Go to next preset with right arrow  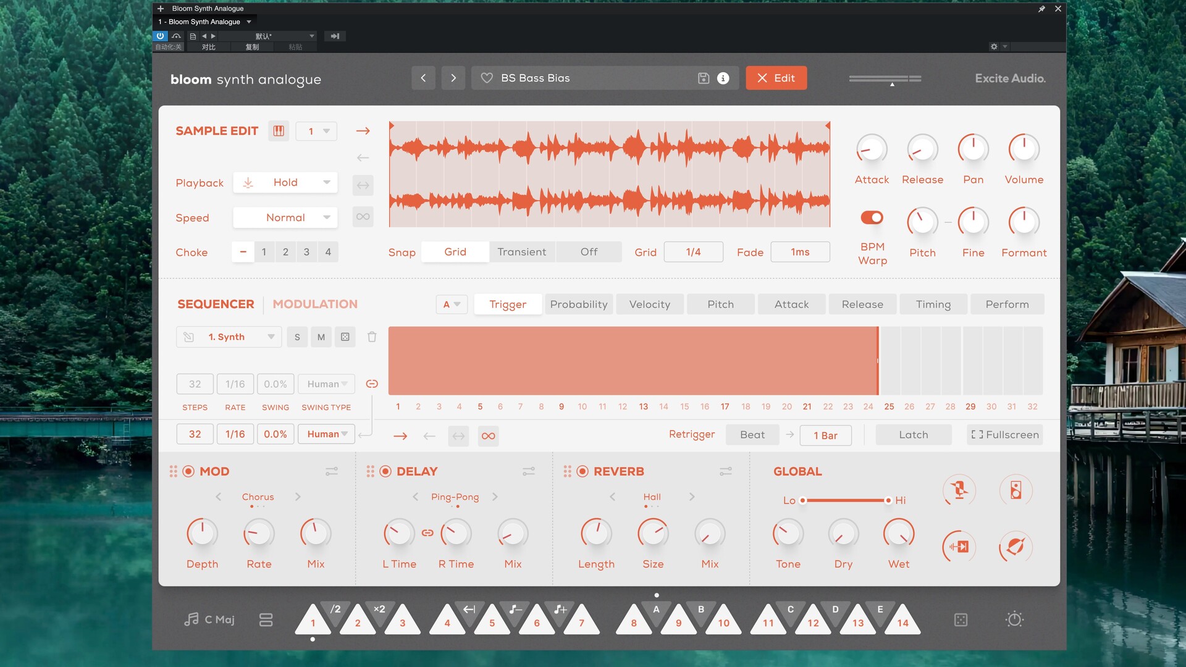453,78
